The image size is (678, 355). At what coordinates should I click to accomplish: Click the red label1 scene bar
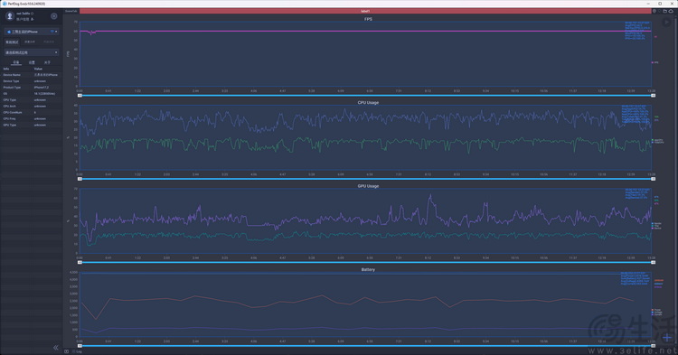point(365,11)
